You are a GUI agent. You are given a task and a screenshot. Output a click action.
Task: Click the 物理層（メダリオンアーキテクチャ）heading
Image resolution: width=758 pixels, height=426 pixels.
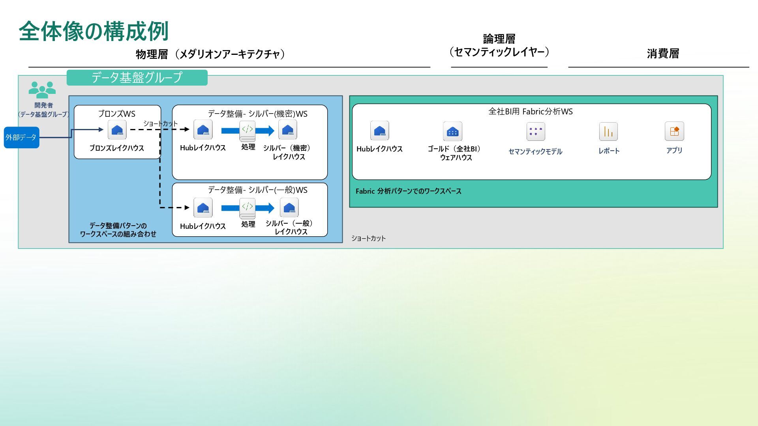210,54
